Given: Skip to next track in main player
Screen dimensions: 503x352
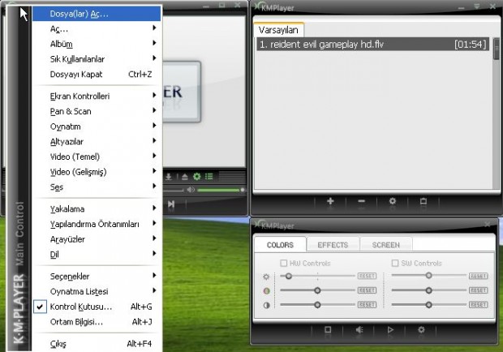Looking at the screenshot, I should pyautogui.click(x=171, y=204).
